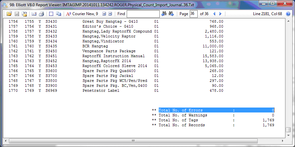The width and height of the screenshot is (295, 147).
Task: Click Great Buy Hangtag - G410 description
Action: click(110, 22)
